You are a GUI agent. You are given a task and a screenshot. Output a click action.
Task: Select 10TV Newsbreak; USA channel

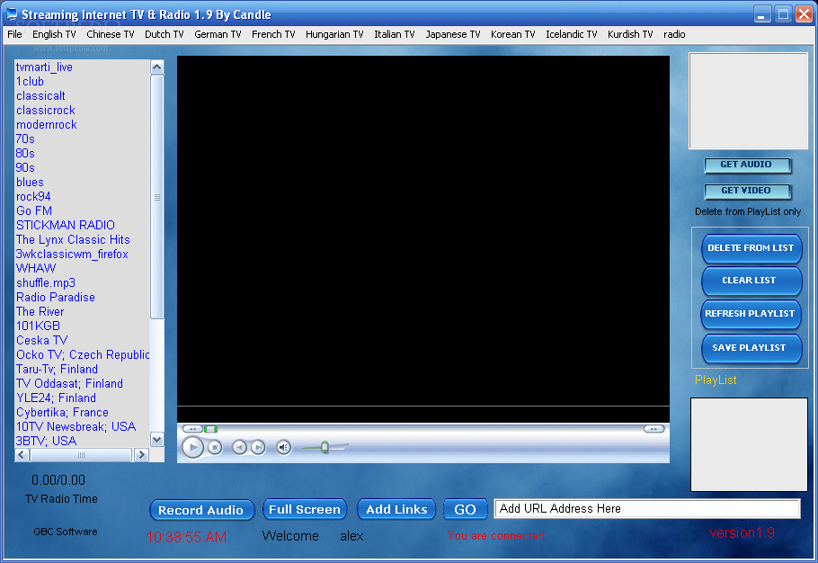tap(76, 427)
